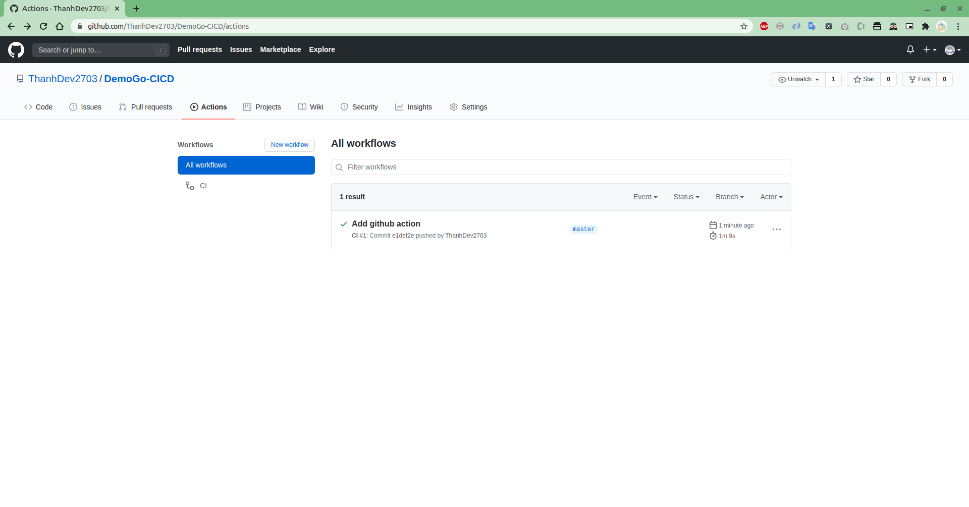
Task: Open the GitHub home logo
Action: click(16, 49)
